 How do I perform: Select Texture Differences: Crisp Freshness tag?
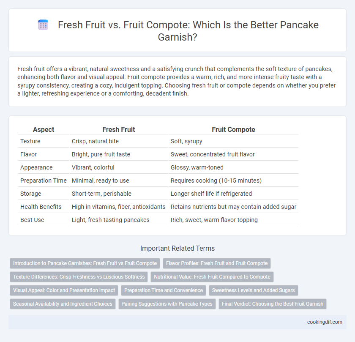(x=79, y=277)
